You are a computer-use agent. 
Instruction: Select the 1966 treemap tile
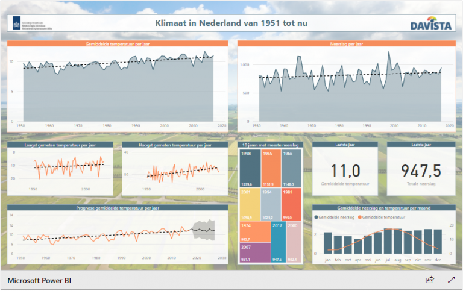point(291,168)
